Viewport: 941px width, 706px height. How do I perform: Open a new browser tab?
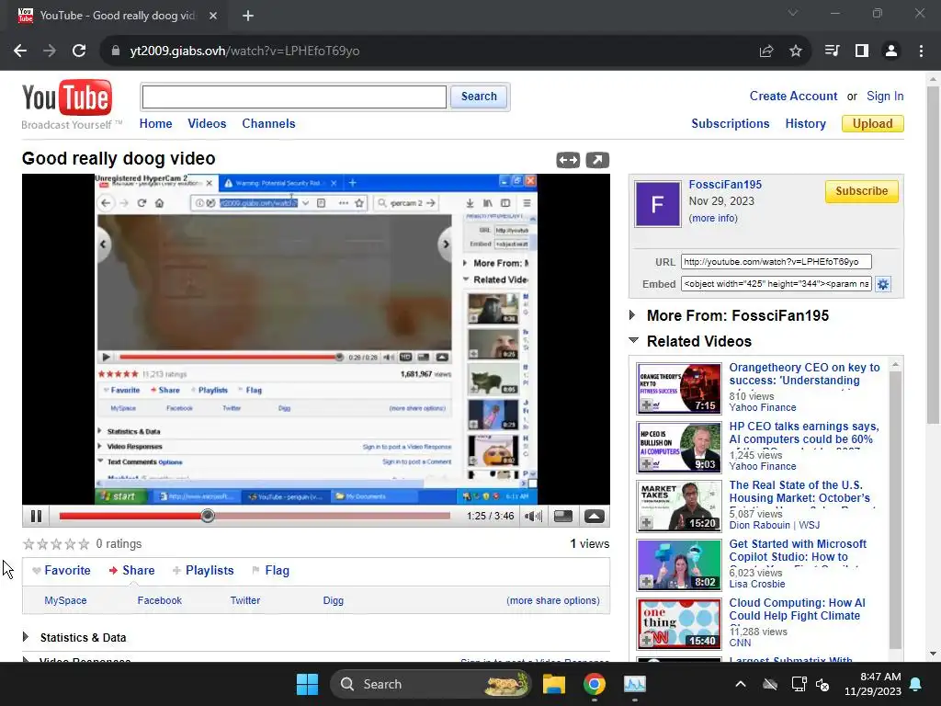click(248, 16)
